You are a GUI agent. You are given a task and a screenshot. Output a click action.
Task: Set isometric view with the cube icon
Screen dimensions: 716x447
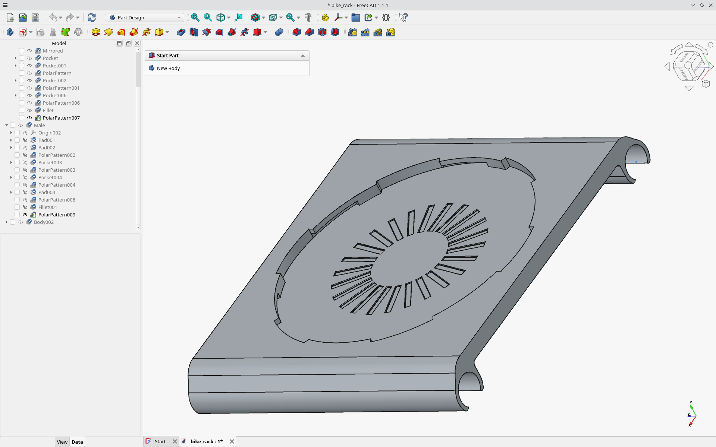[221, 18]
